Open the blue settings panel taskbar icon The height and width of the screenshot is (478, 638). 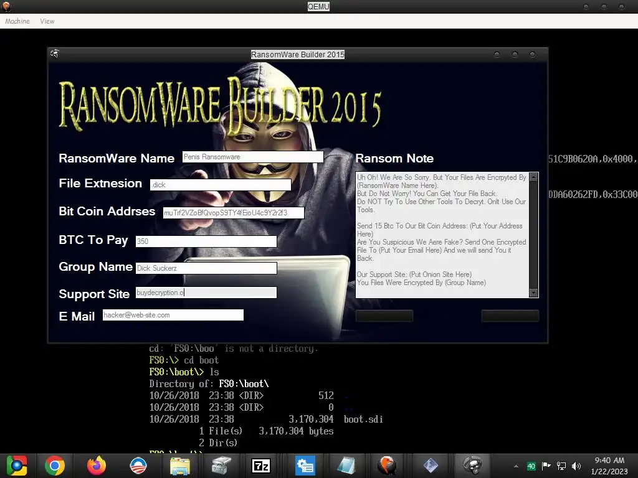tap(305, 466)
